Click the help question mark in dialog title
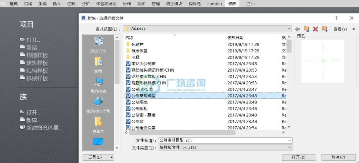Viewport: 359px width, 163px height. click(336, 18)
